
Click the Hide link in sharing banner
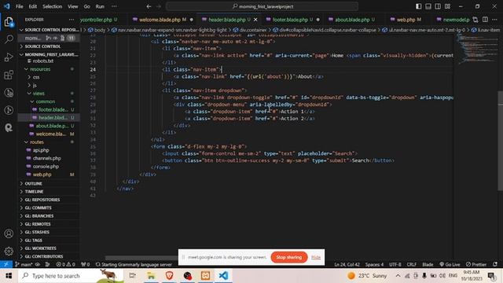pyautogui.click(x=316, y=257)
